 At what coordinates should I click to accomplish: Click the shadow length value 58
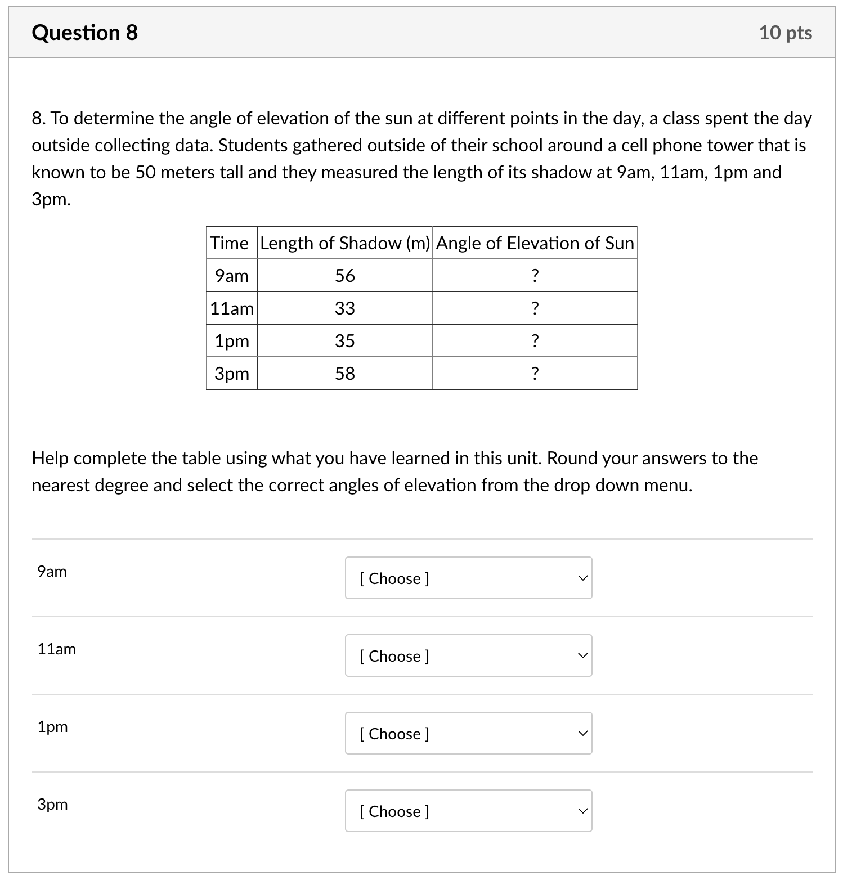click(344, 373)
